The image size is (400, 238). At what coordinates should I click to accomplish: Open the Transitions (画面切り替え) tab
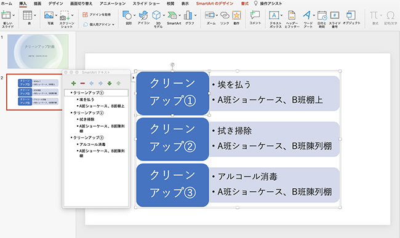(81, 4)
